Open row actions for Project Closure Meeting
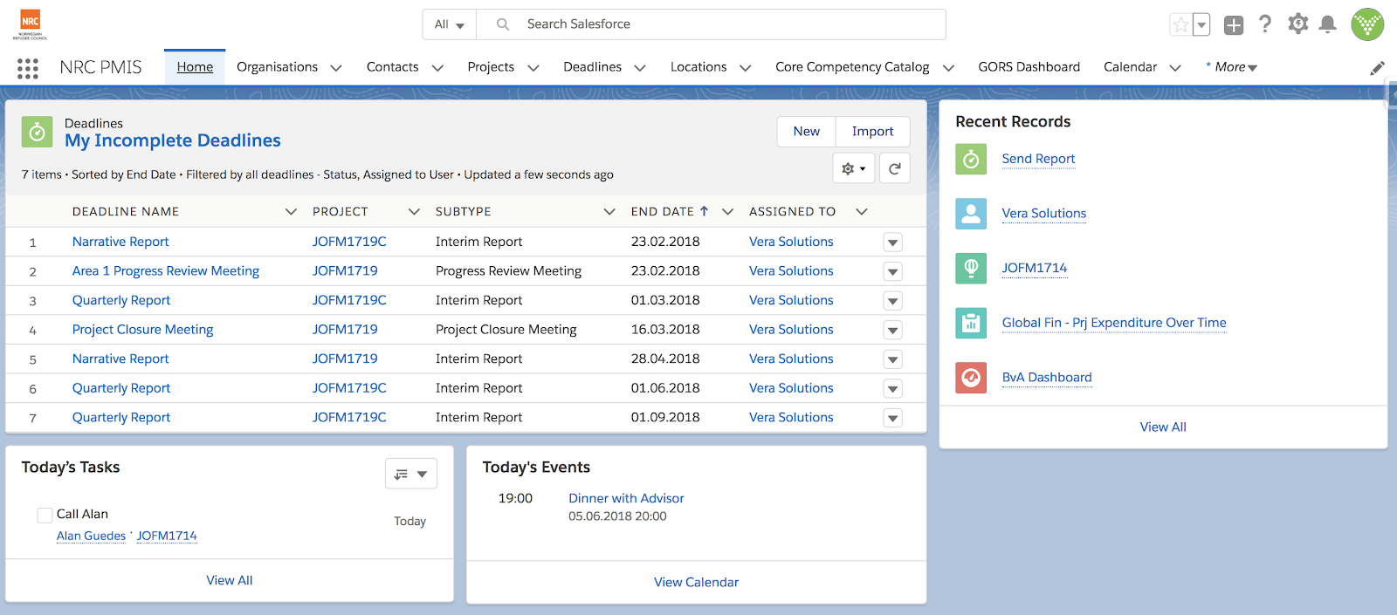 click(x=892, y=331)
